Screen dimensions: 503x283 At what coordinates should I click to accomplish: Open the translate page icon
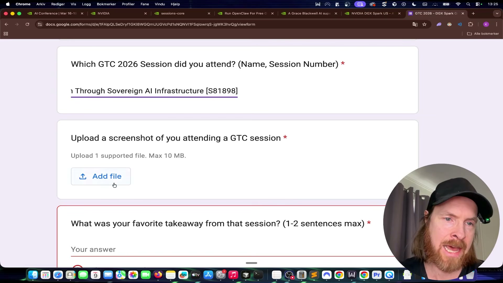(415, 24)
